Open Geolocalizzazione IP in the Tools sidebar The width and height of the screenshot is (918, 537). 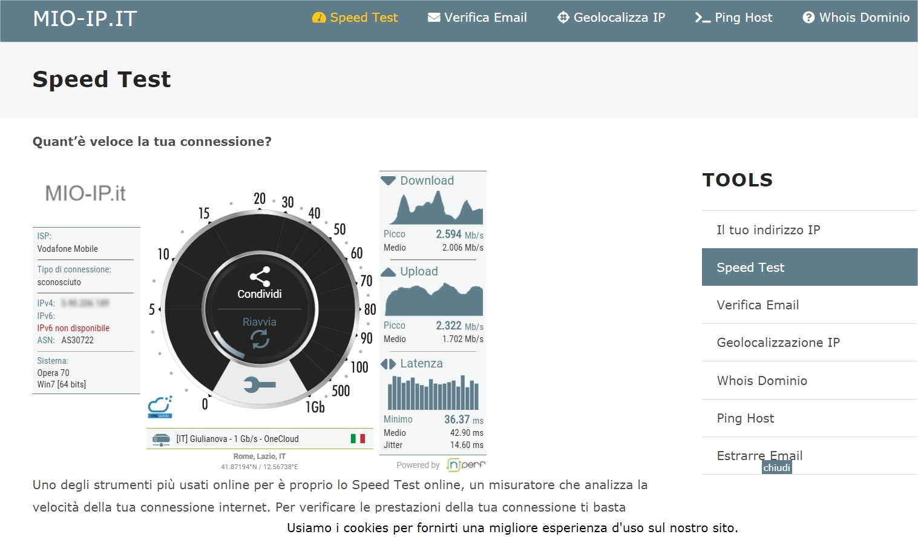tap(810, 343)
